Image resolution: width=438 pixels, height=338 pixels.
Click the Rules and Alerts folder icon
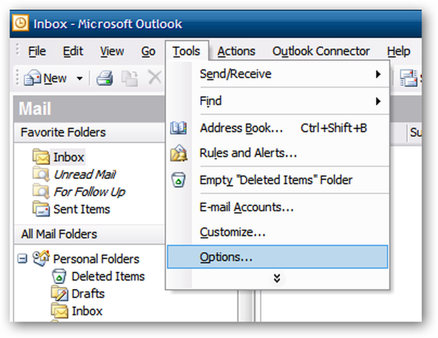(179, 153)
